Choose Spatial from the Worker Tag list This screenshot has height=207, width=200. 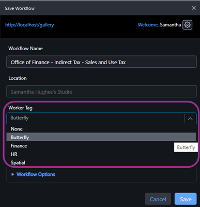[x=101, y=162]
